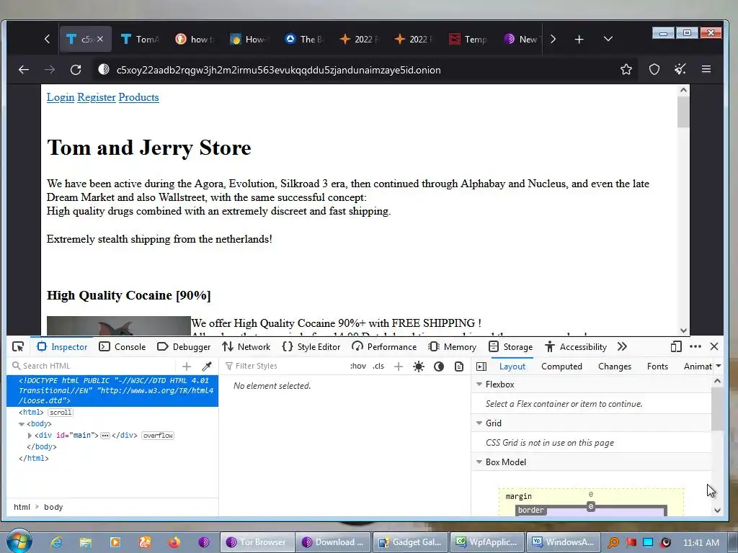The image size is (738, 553).
Task: Click the scroll badge next to html
Action: (x=61, y=413)
